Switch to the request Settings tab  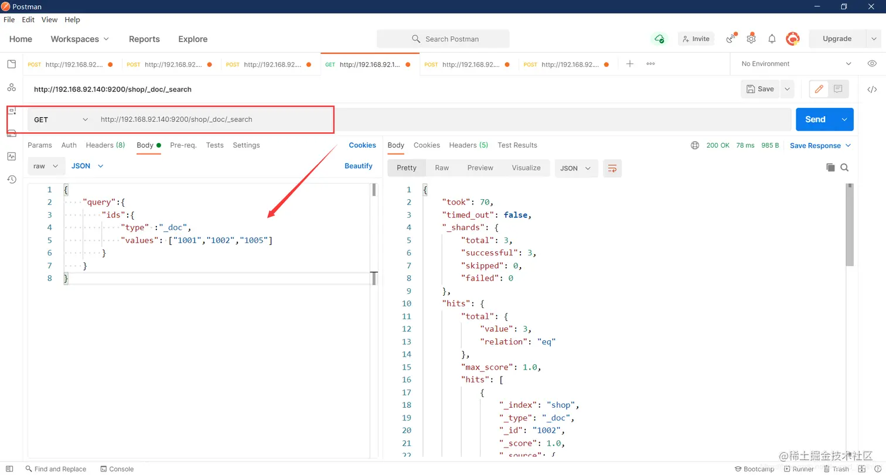pos(246,145)
